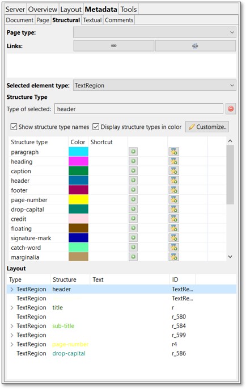
Task: Switch to the Layout tab
Action: 71,10
